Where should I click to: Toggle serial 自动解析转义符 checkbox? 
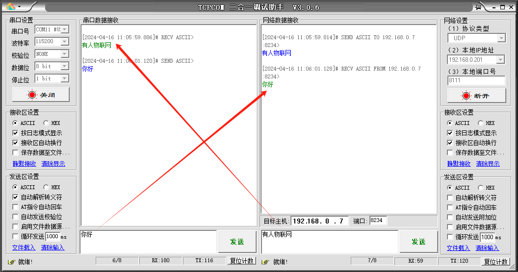point(15,197)
